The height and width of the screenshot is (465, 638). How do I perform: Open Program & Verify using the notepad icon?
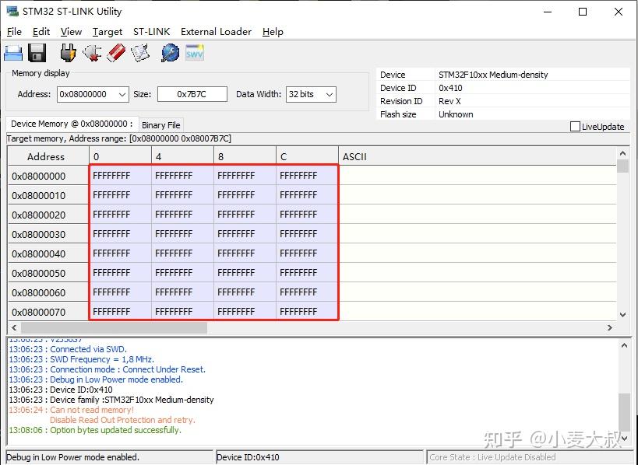point(142,51)
